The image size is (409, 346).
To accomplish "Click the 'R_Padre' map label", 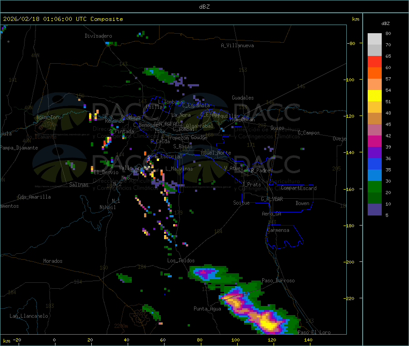I will [x=260, y=170].
